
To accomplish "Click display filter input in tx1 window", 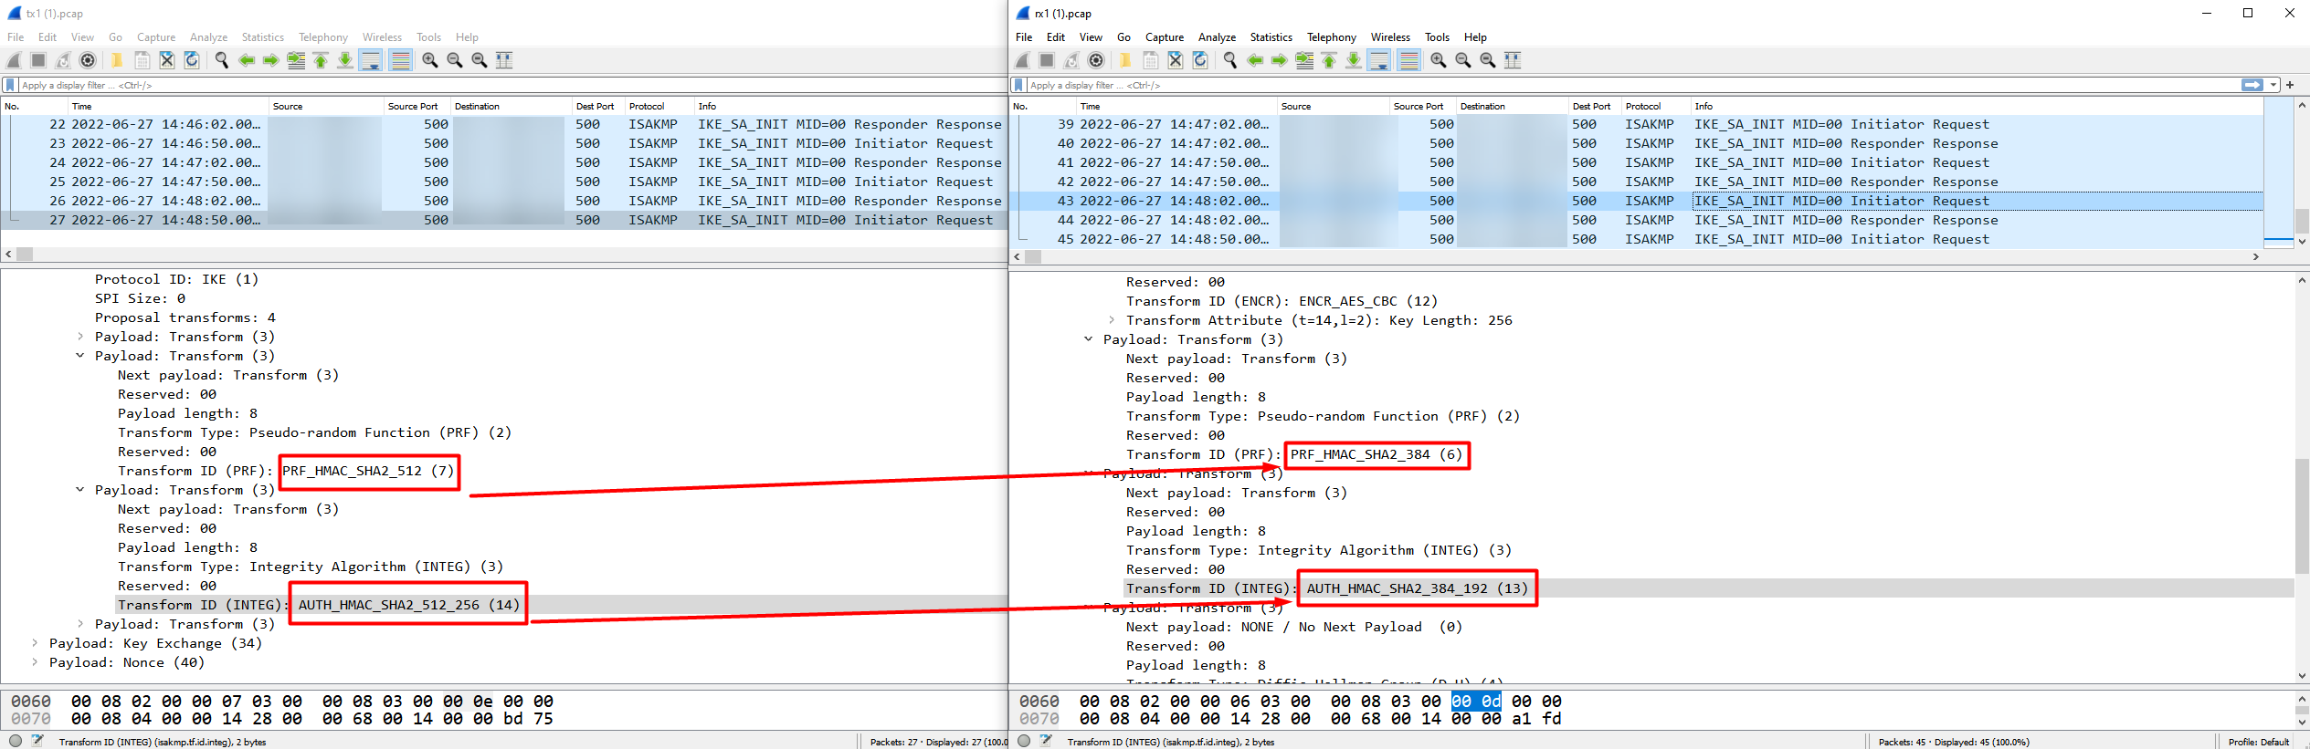I will (x=512, y=85).
